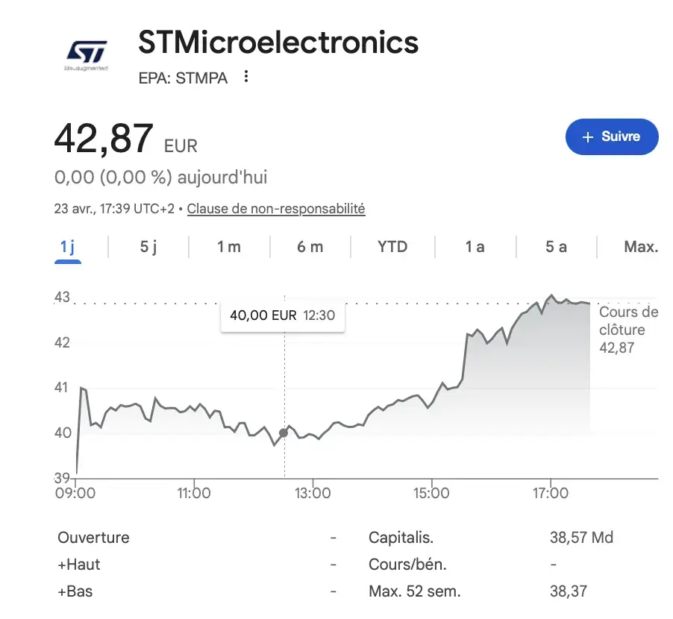Click the Capitalis. value 38,57 Md
Viewport: 673px width, 619px height.
point(579,538)
